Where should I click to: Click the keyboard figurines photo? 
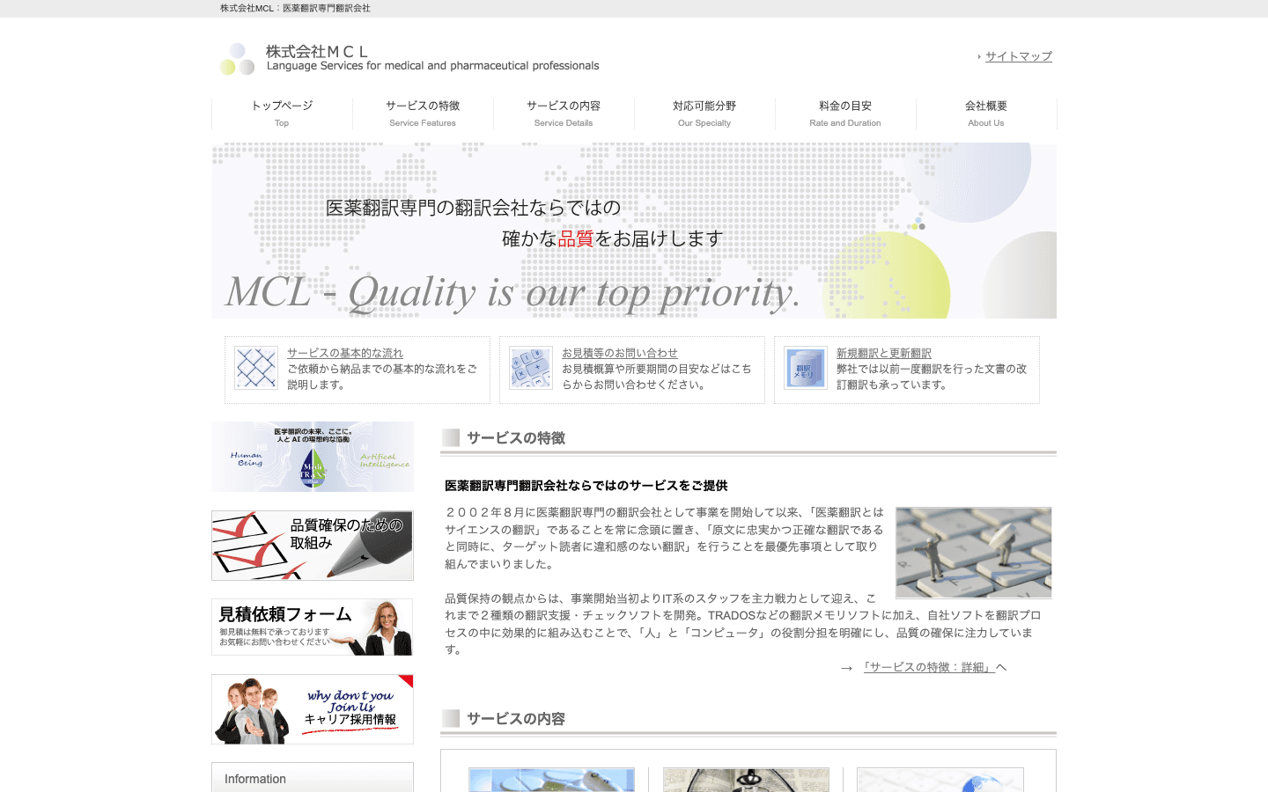click(974, 553)
